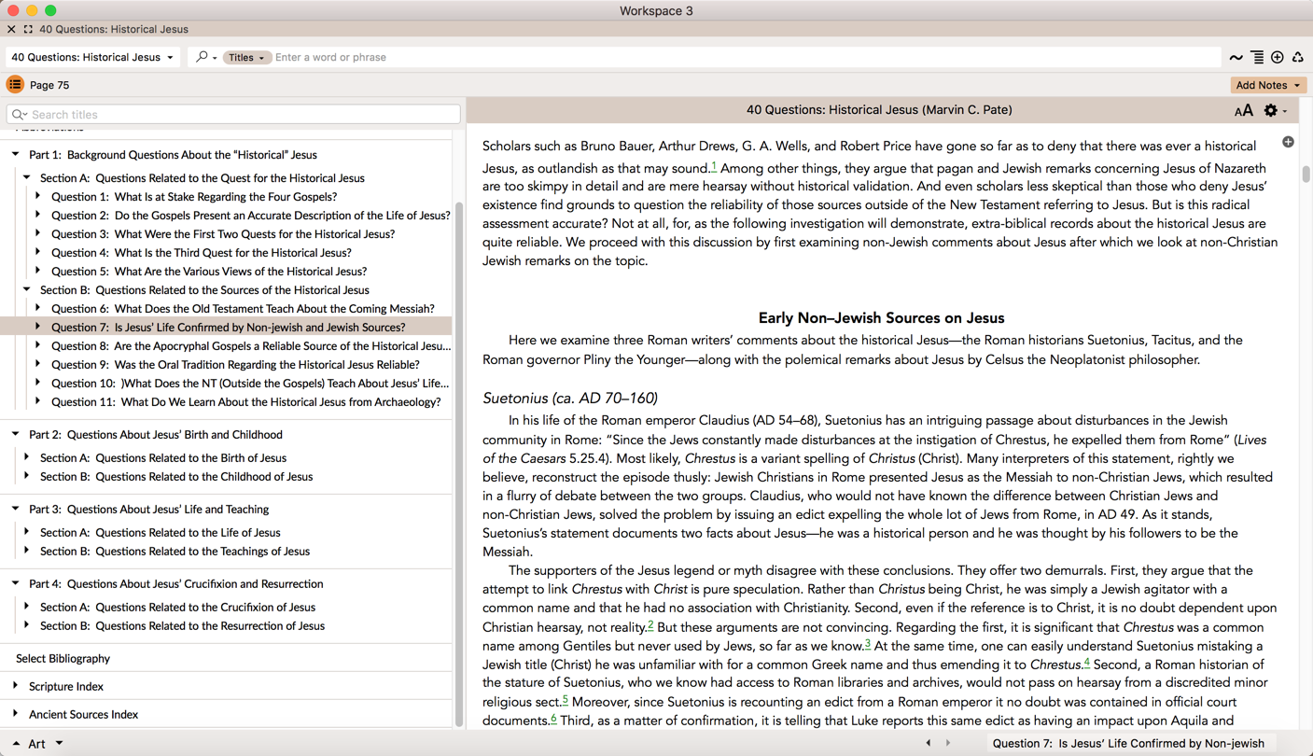Viewport: 1313px width, 756px height.
Task: Select Question 3 First Two Quests
Action: [223, 234]
